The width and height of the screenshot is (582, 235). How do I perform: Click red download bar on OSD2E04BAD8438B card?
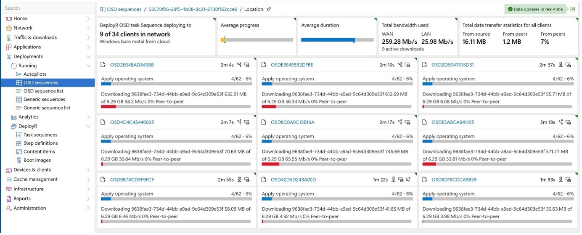108,107
